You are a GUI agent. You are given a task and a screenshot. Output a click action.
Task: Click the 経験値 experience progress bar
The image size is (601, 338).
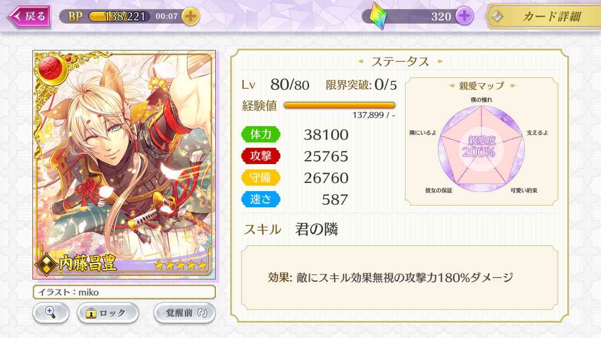(x=339, y=105)
